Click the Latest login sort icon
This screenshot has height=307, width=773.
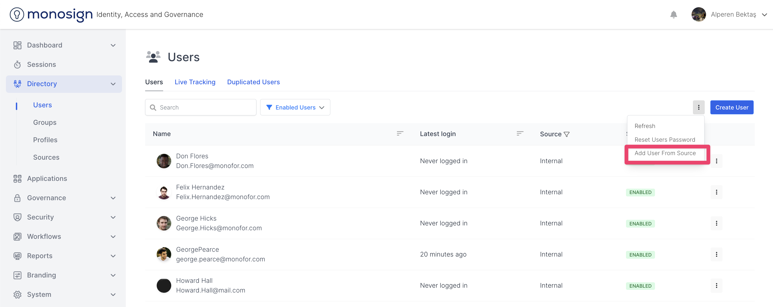pyautogui.click(x=520, y=134)
